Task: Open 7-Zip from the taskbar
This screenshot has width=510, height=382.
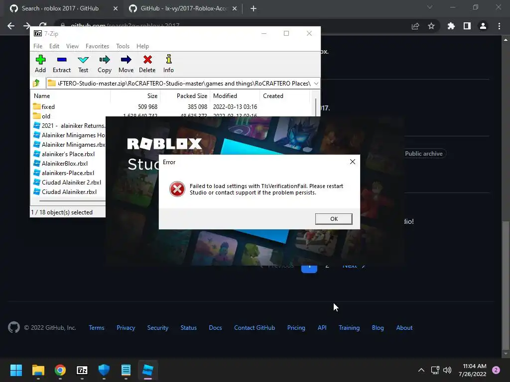Action: 82,370
